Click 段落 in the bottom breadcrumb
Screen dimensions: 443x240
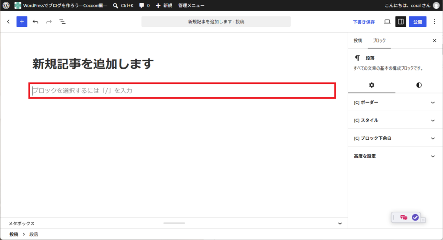(x=34, y=234)
